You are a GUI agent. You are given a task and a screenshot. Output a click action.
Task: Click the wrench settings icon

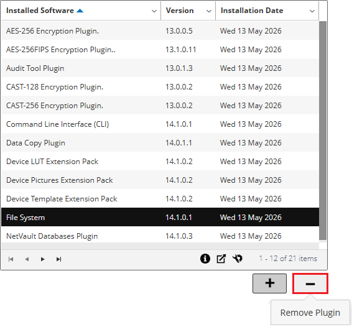tap(238, 259)
